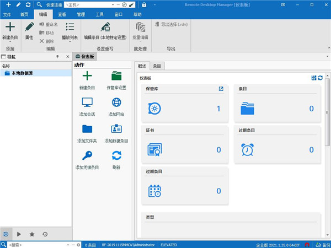Select the 仪表板 document tab
Image resolution: width=331 pixels, height=248 pixels.
point(85,57)
